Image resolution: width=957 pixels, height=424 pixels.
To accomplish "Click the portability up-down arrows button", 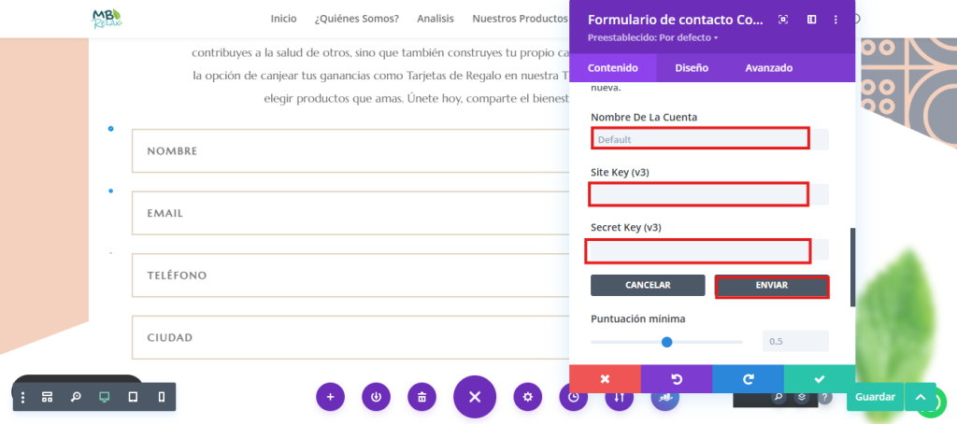I will [620, 400].
